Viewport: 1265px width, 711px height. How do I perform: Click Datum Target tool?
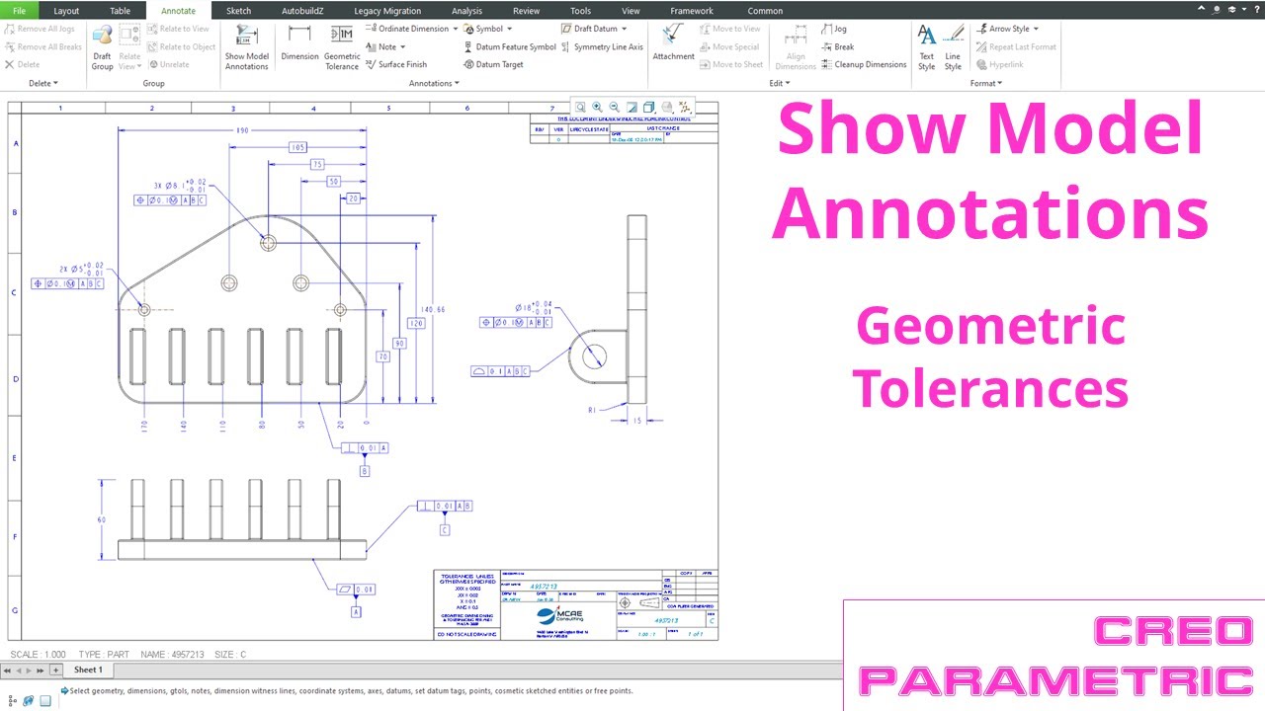pyautogui.click(x=493, y=64)
